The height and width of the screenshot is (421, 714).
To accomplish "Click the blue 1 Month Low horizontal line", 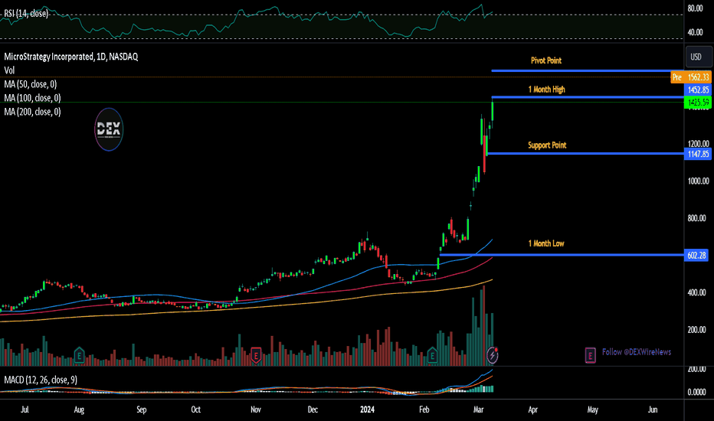I will (562, 254).
